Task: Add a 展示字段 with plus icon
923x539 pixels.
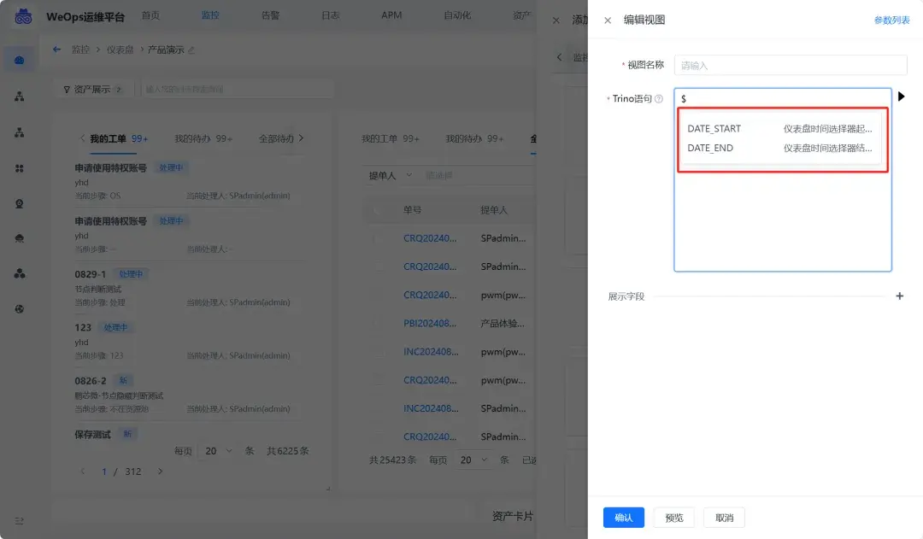Action: pyautogui.click(x=899, y=296)
